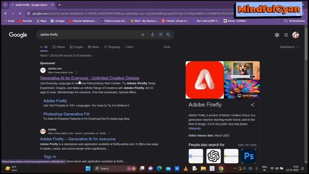Screen dimensions: 309x174
Task: Open the red Adobe Firefly logo image
Action: pos(205,80)
